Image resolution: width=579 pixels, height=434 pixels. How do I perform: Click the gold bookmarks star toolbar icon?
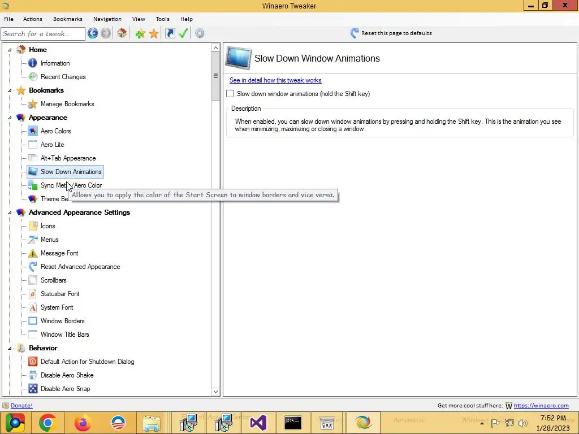click(154, 33)
